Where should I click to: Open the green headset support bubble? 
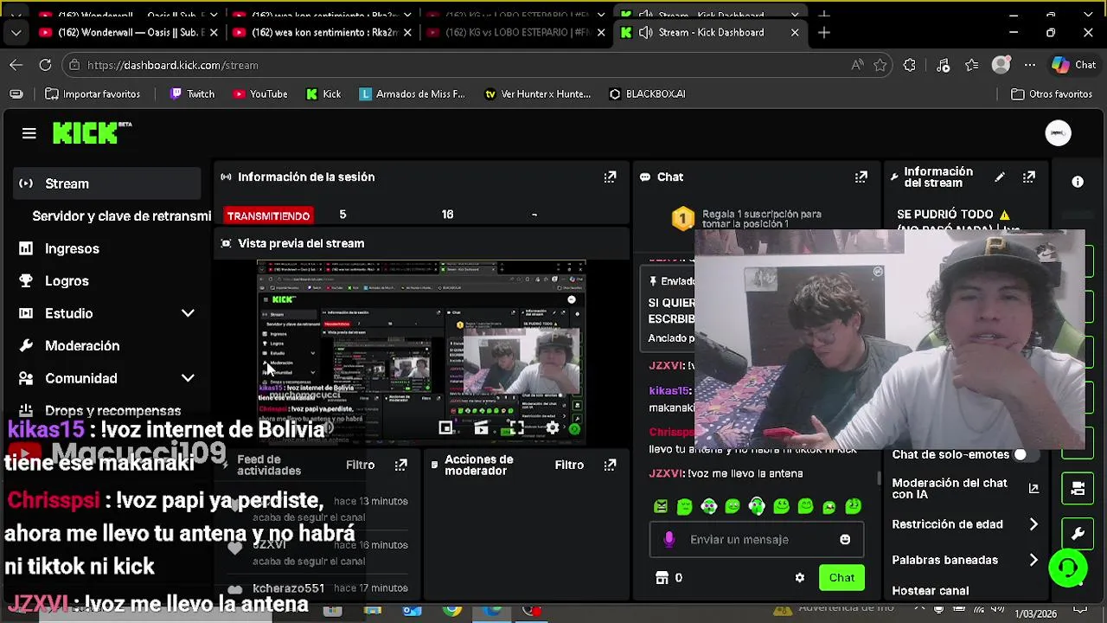1068,568
